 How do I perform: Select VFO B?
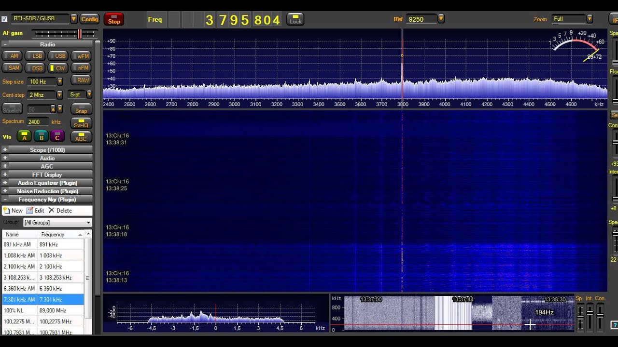tap(41, 136)
